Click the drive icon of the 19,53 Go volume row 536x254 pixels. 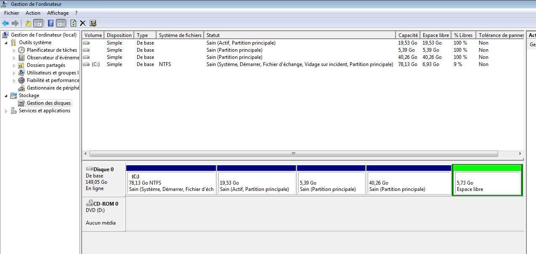86,43
